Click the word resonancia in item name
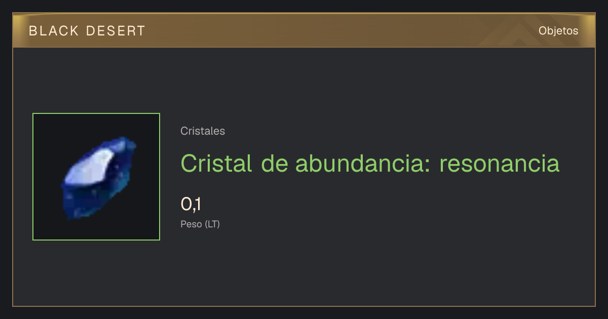This screenshot has width=608, height=319. [500, 164]
